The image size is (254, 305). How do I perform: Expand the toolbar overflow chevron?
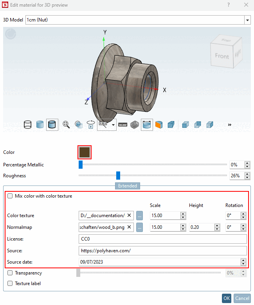(x=230, y=125)
